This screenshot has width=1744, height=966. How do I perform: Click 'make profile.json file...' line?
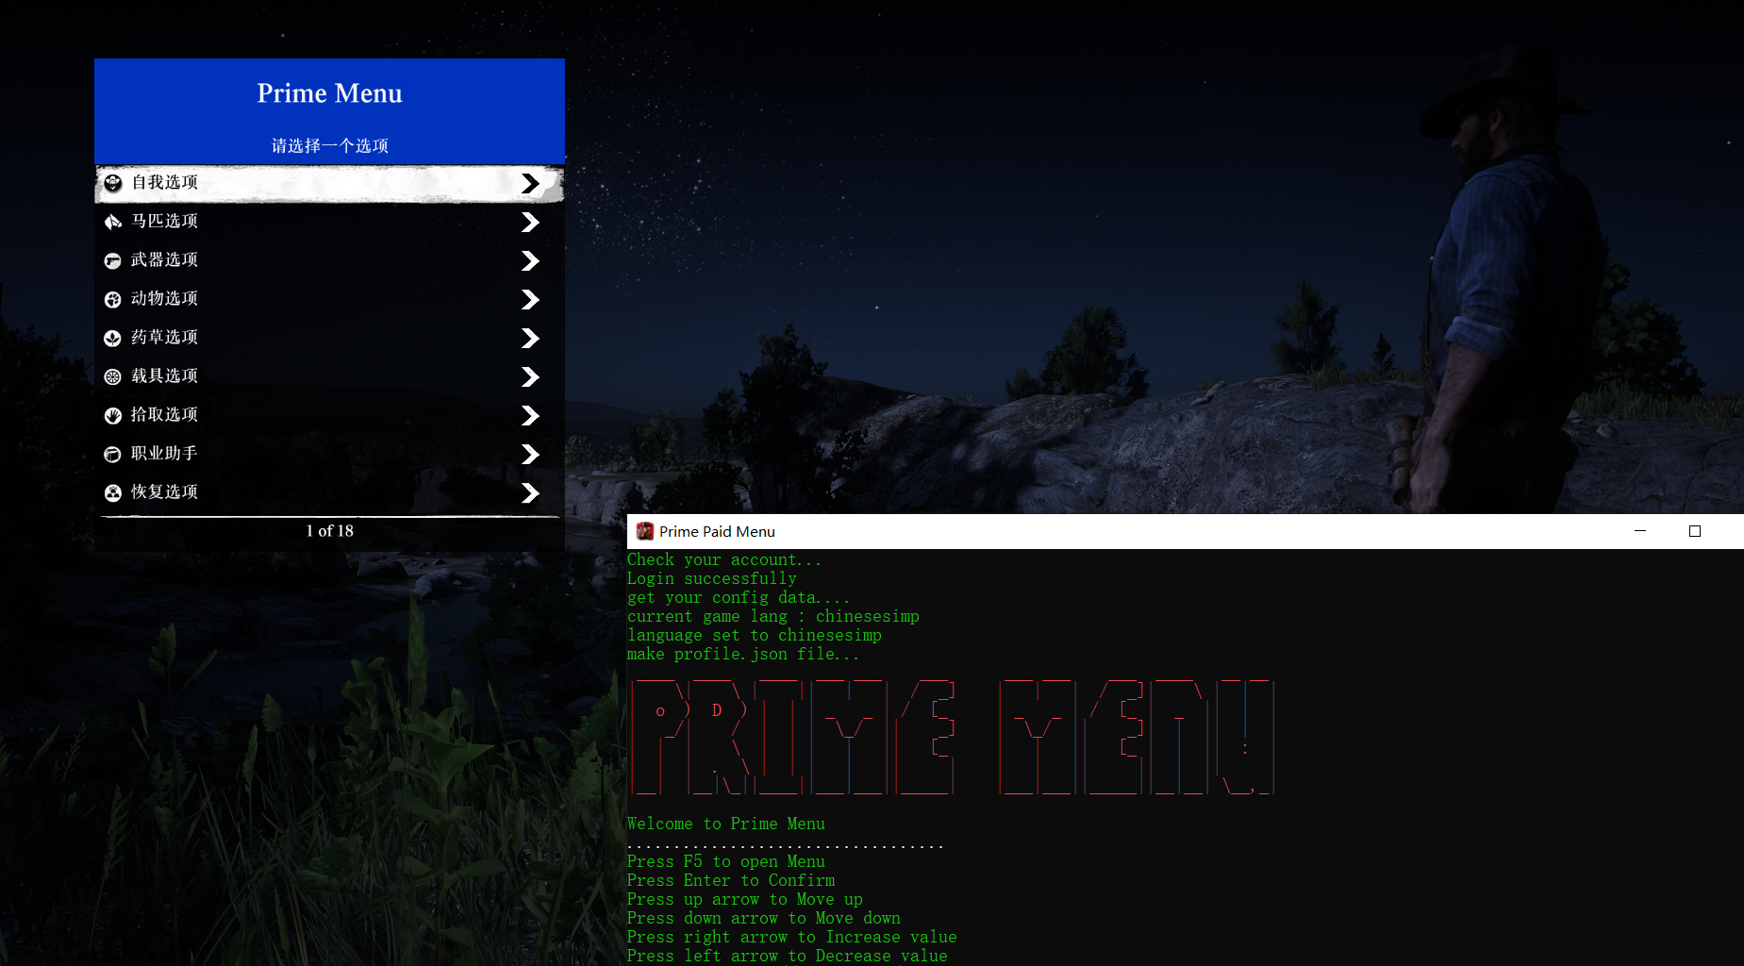(743, 655)
